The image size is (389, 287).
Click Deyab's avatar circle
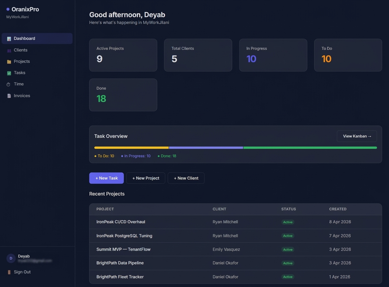click(x=10, y=258)
